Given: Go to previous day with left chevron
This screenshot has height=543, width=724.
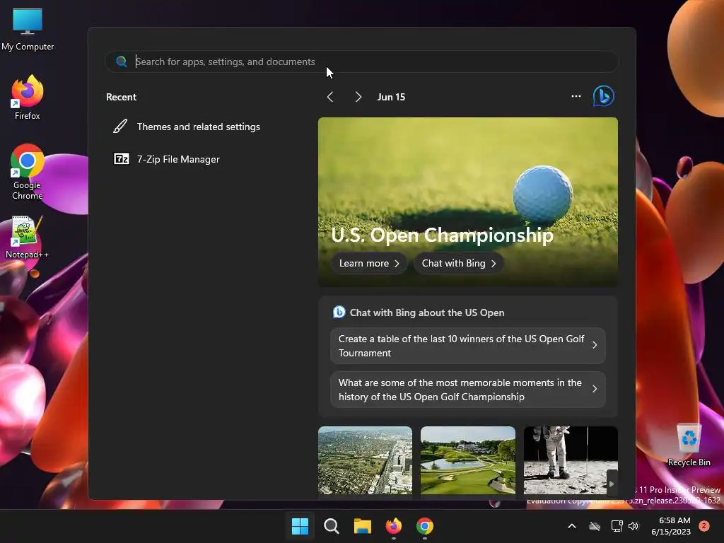Looking at the screenshot, I should pos(329,97).
